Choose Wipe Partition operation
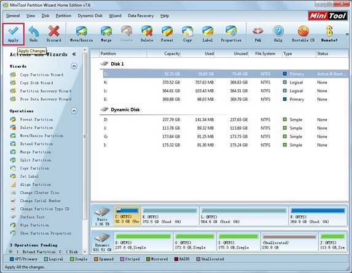352x273 pixels. pyautogui.click(x=34, y=225)
